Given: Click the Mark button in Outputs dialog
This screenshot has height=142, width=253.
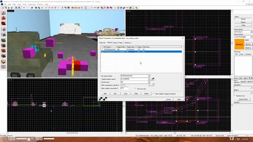Looking at the screenshot, I should (105, 93).
